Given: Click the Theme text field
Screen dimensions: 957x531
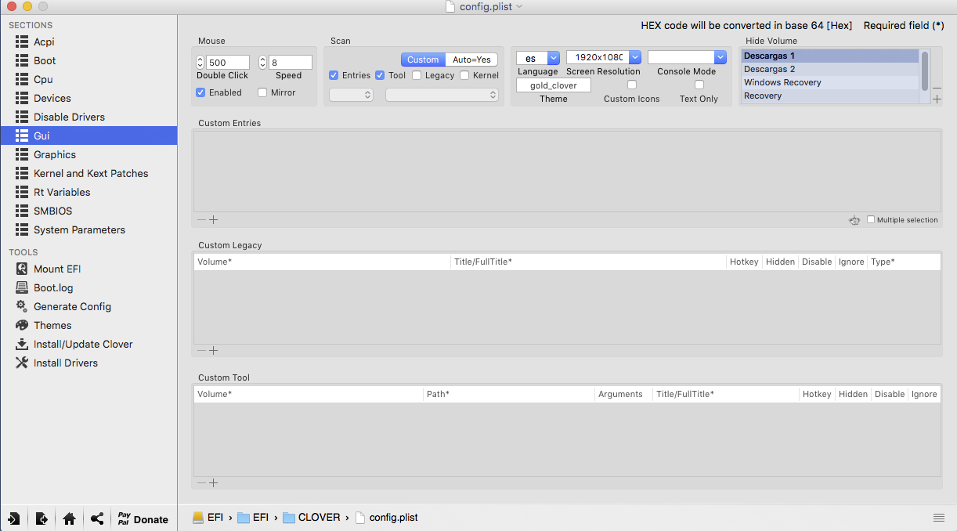Looking at the screenshot, I should click(x=553, y=85).
